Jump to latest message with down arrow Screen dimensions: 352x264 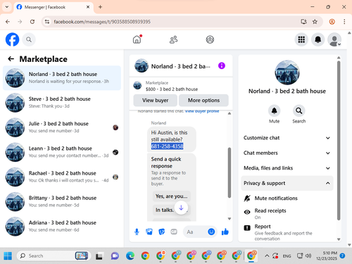[181, 208]
